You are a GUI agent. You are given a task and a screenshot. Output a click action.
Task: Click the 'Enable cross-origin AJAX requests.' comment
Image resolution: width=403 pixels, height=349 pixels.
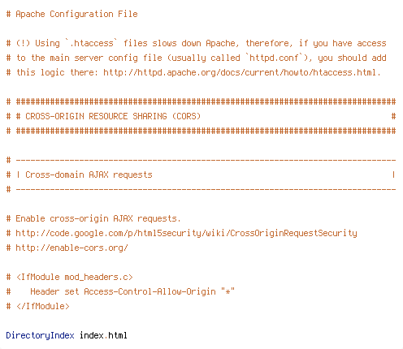[x=93, y=218]
